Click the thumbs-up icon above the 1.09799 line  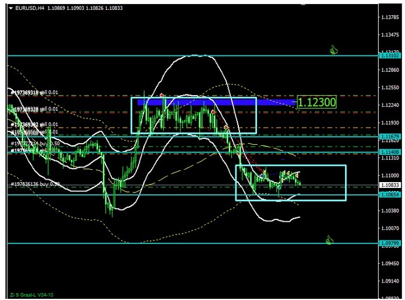pos(330,239)
